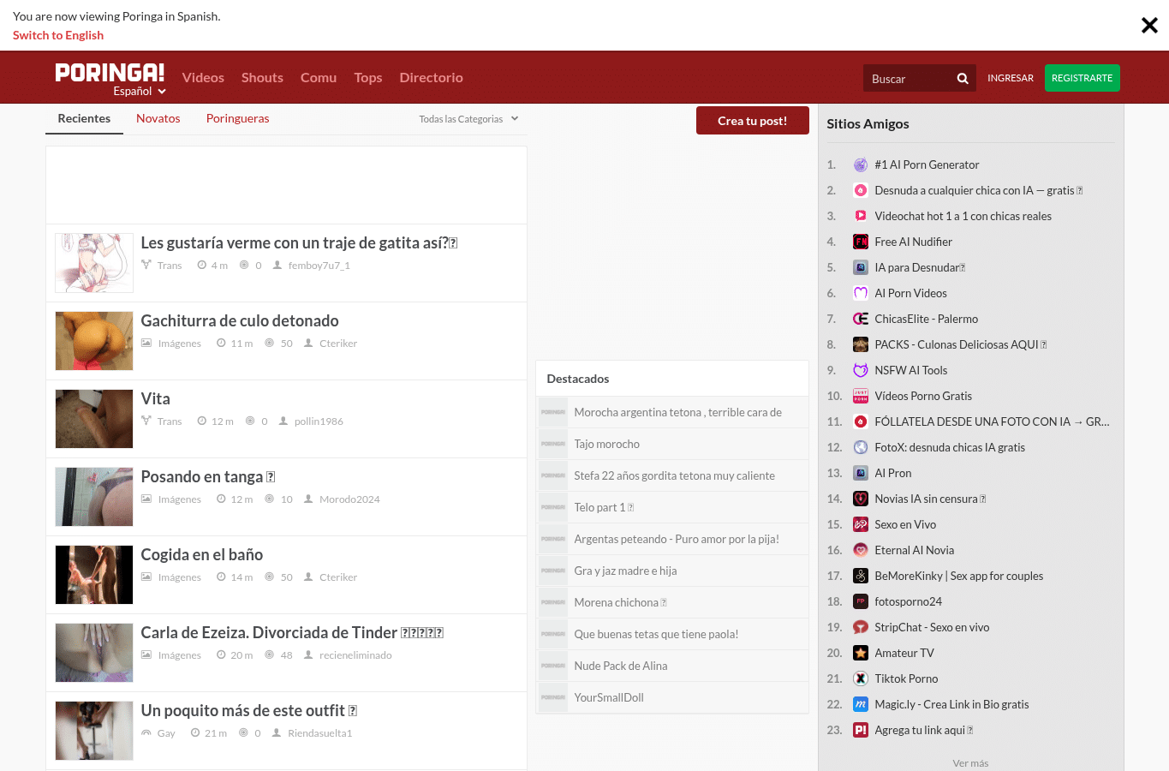Viewport: 1169px width, 771px height.
Task: Switch to the Recientes tab
Action: coord(84,118)
